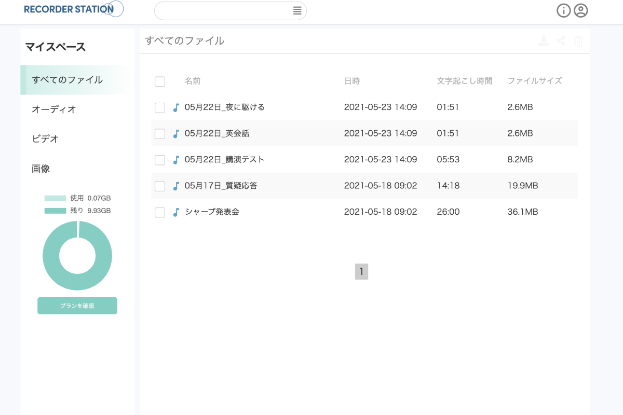Image resolution: width=623 pixels, height=415 pixels.
Task: Sort by ファイルサイズ column header
Action: [535, 81]
